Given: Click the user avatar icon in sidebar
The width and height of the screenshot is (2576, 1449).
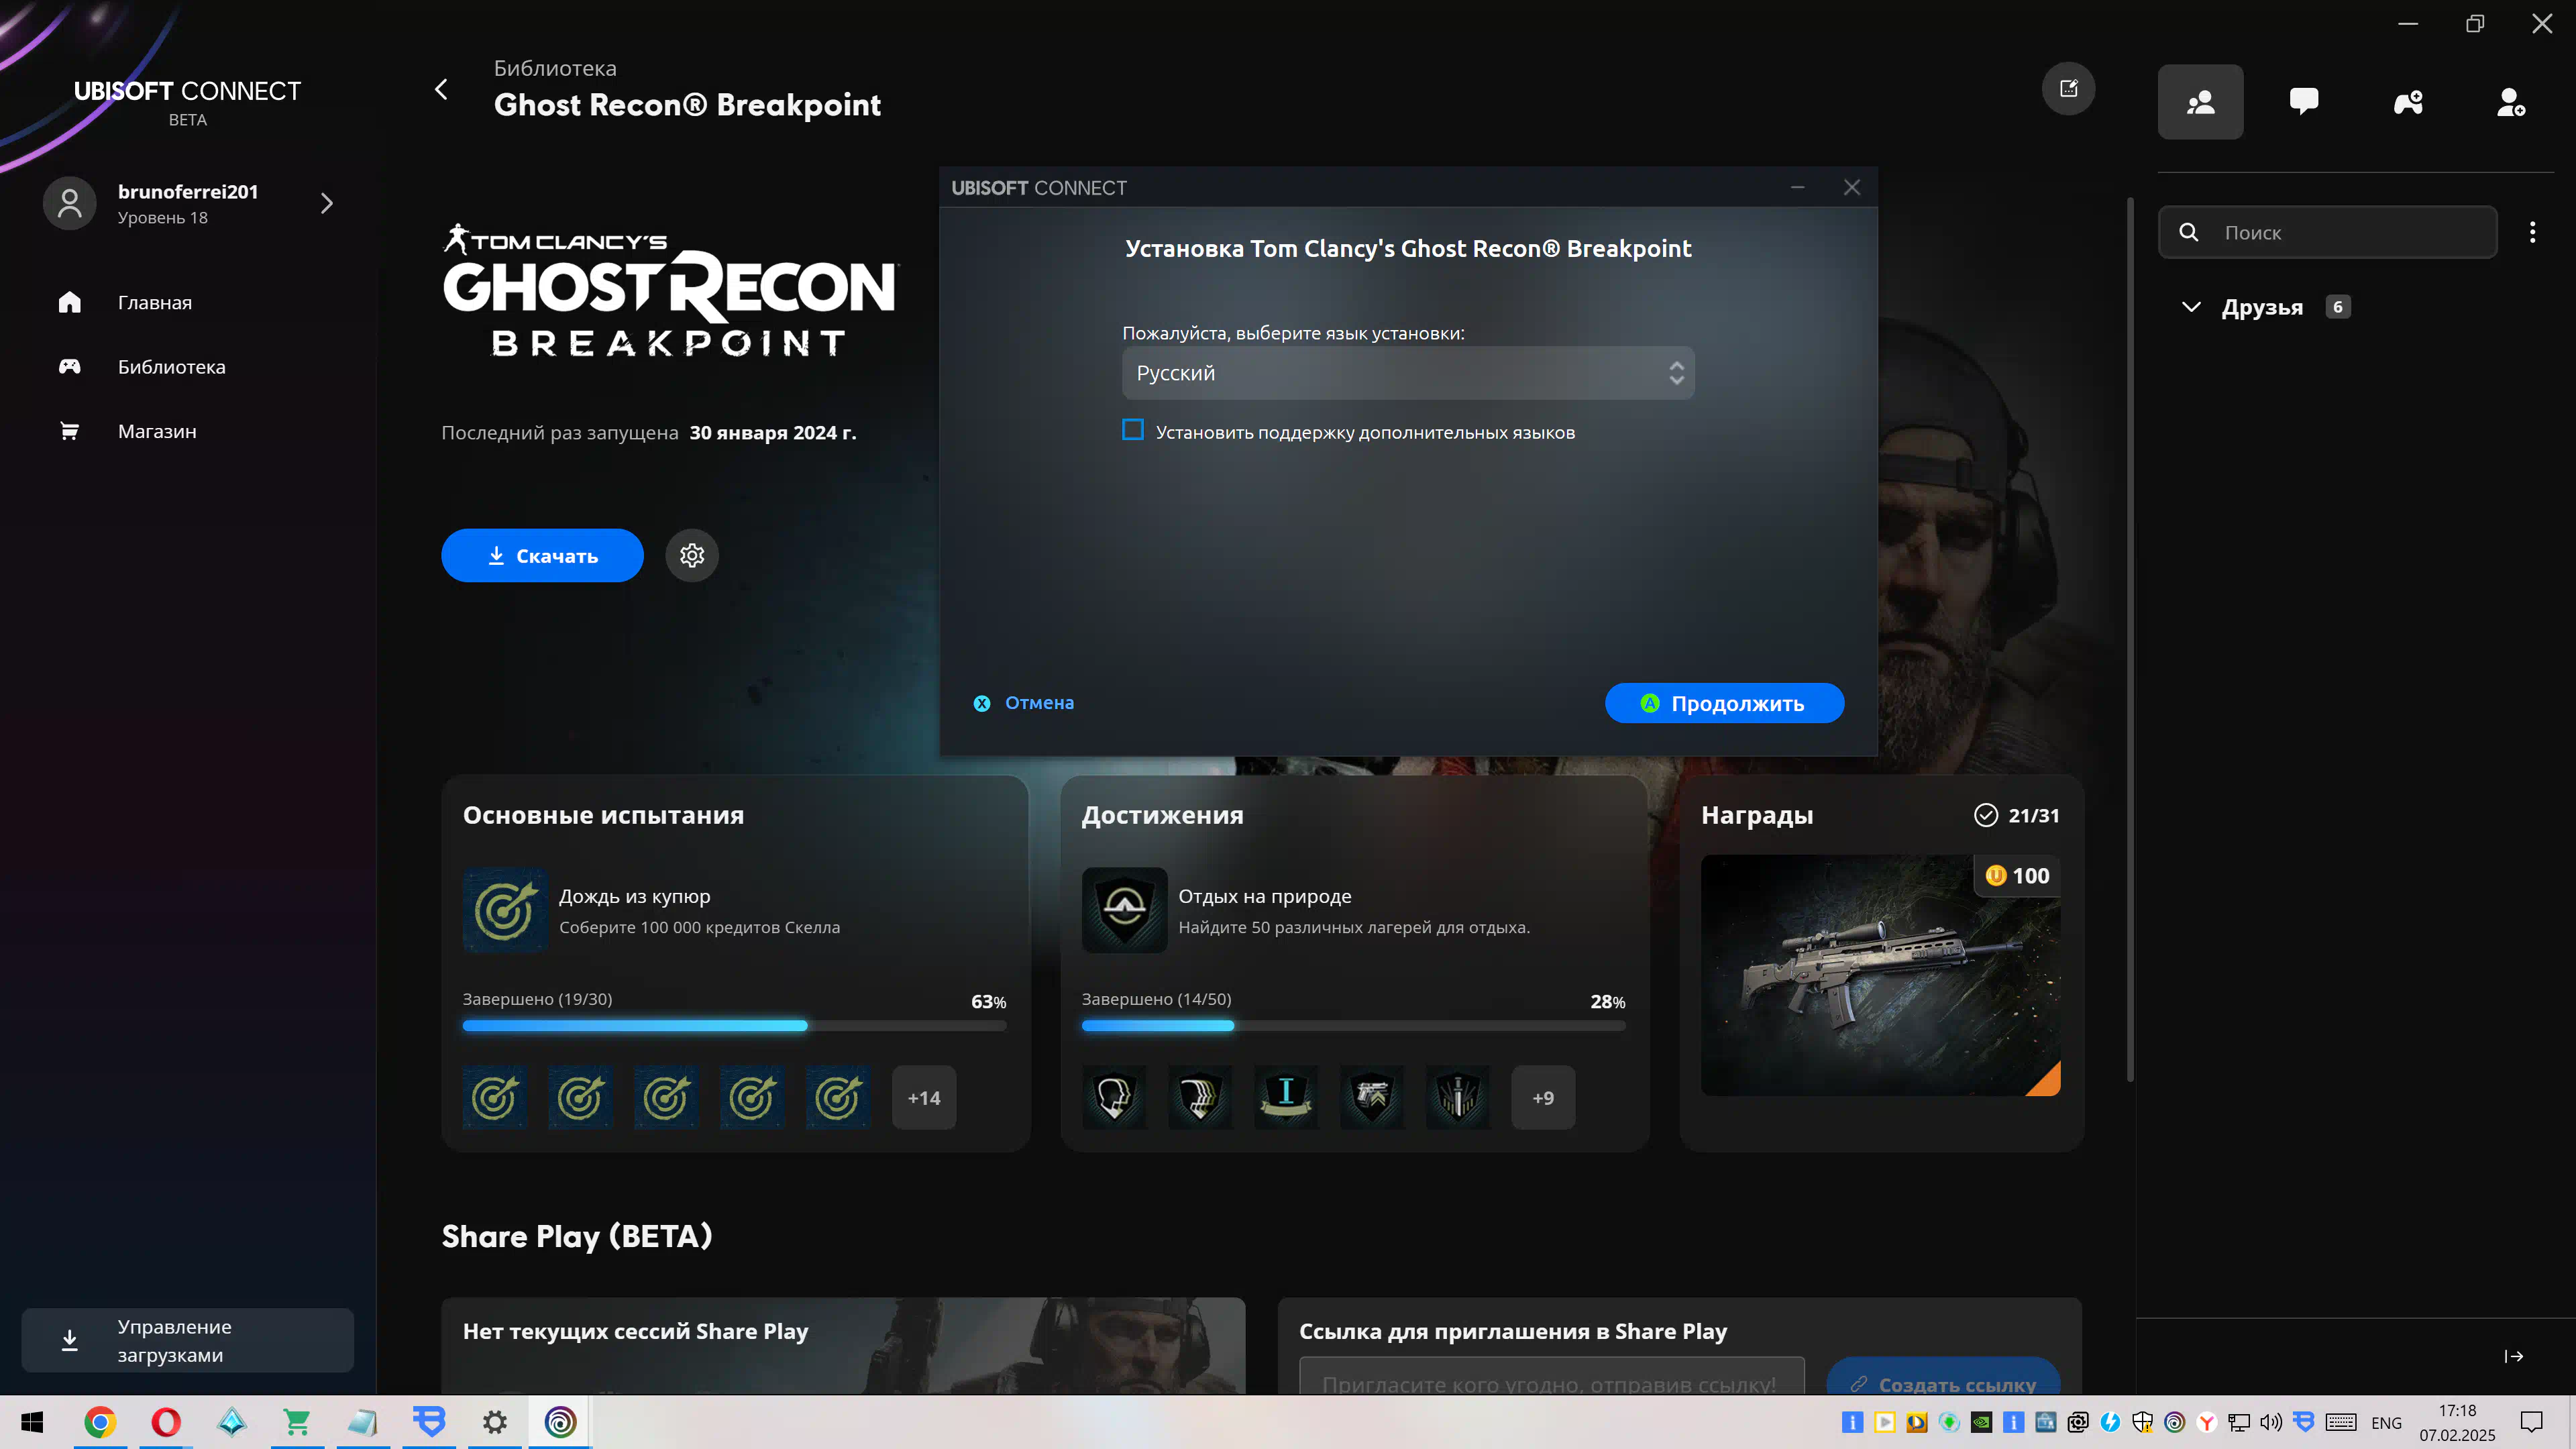Looking at the screenshot, I should click(x=70, y=203).
